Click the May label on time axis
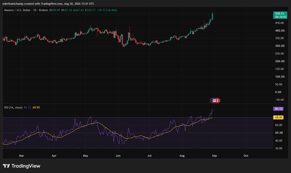291x173 pixels. pyautogui.click(x=85, y=156)
